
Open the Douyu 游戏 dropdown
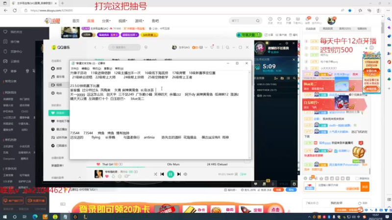[139, 21]
